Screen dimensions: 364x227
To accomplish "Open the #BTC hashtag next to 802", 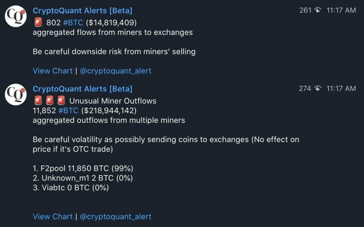I will (73, 23).
